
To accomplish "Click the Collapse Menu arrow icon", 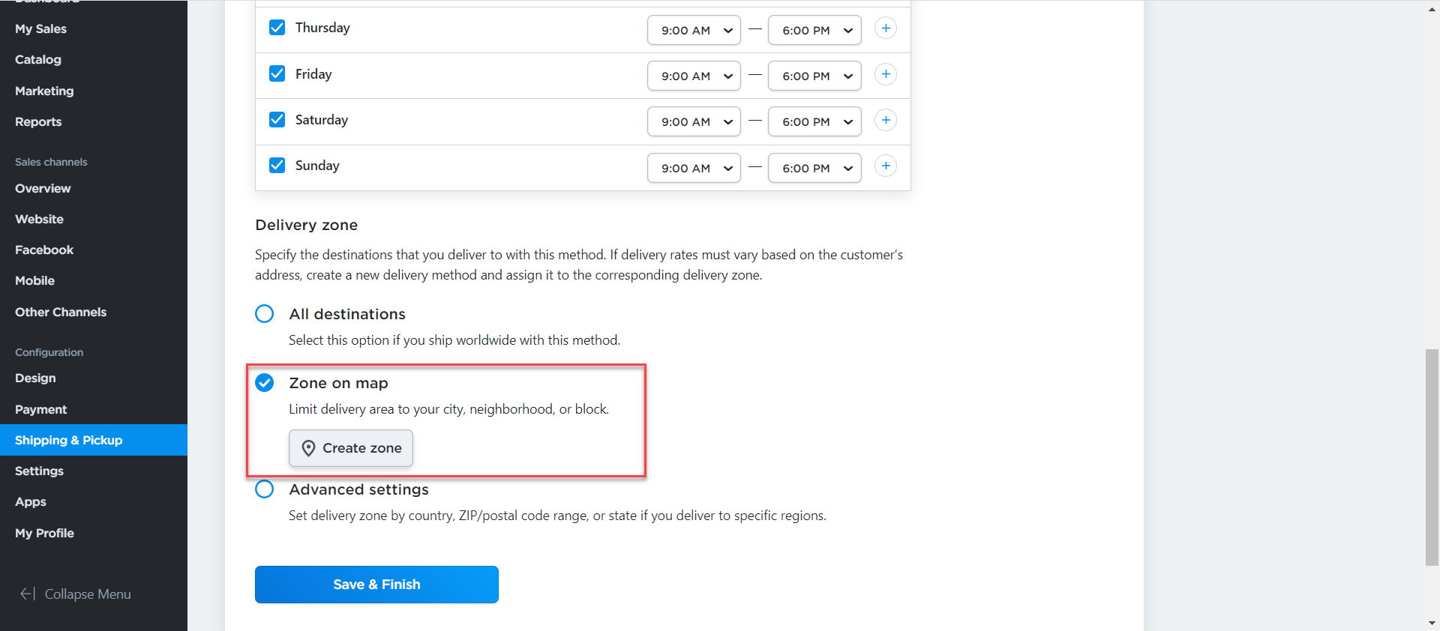I will 27,594.
